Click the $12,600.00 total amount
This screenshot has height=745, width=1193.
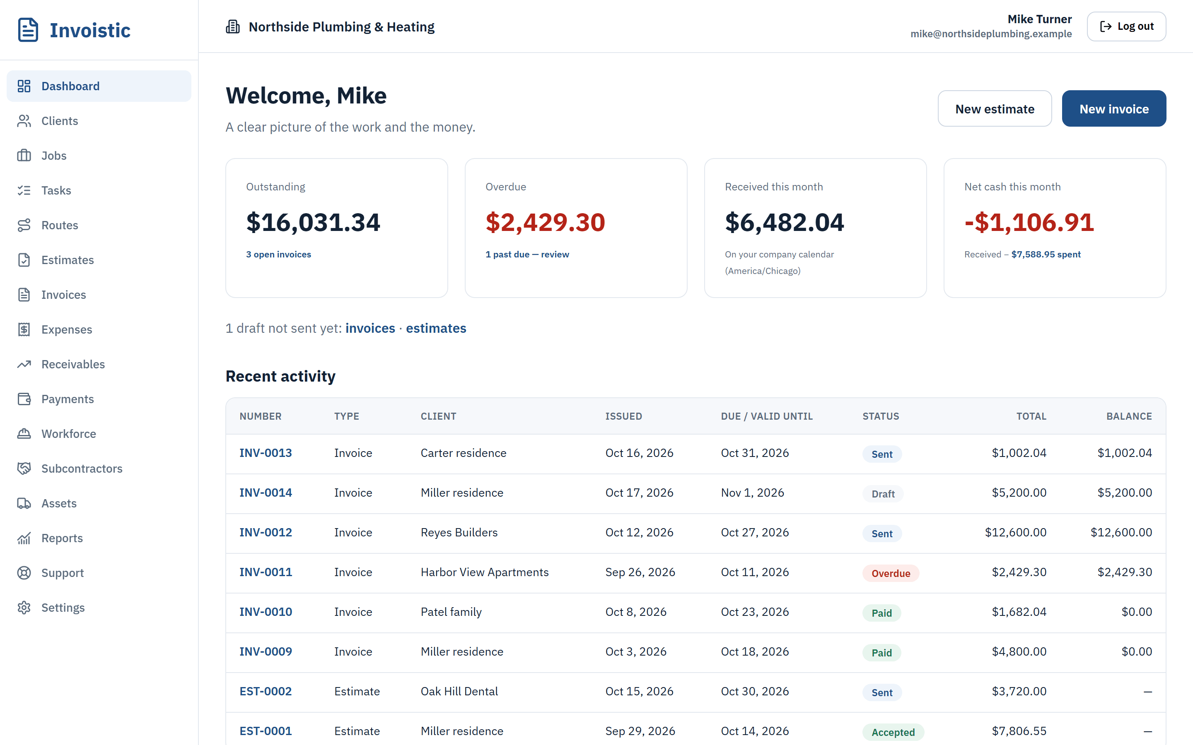[1016, 533]
